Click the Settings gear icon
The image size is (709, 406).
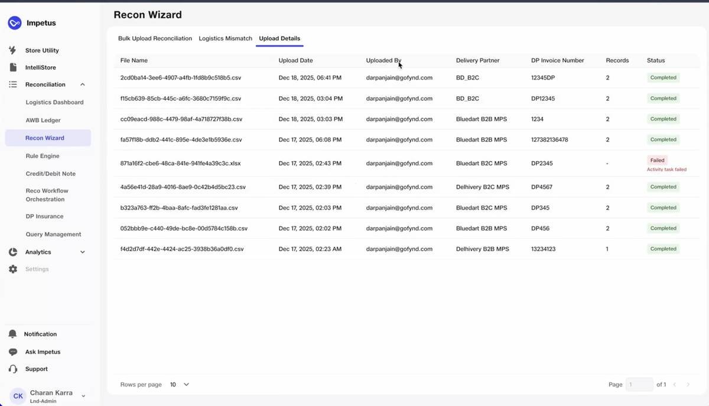click(x=12, y=269)
